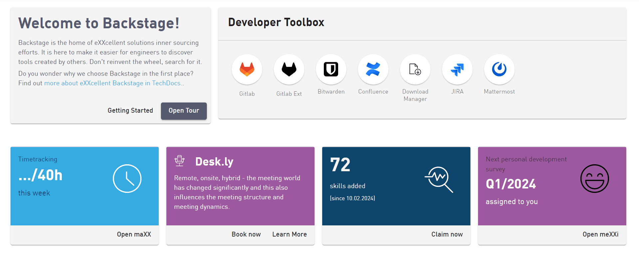Viewport: 639px width, 261px height.
Task: Click the Desk.ly card title
Action: (x=214, y=162)
